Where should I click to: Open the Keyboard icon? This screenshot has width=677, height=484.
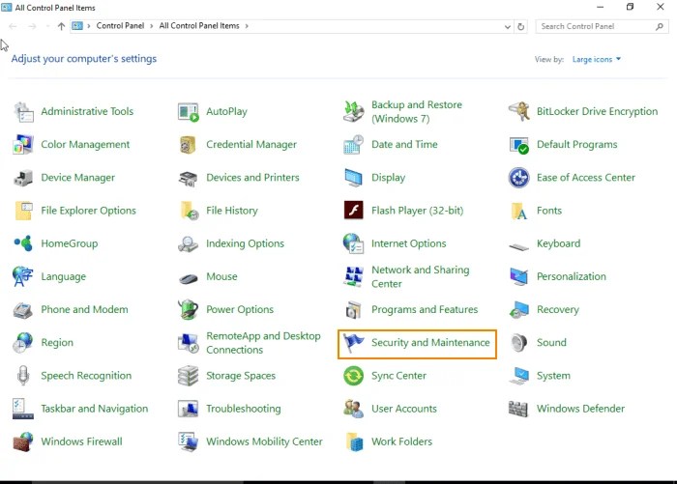pos(518,246)
